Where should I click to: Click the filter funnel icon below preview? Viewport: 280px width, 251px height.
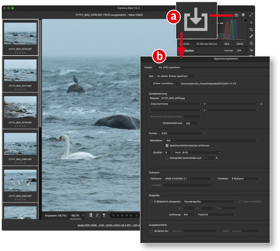tap(104, 215)
